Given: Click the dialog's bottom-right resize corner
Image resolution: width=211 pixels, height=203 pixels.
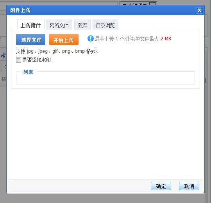Looking at the screenshot, I should pos(203,192).
